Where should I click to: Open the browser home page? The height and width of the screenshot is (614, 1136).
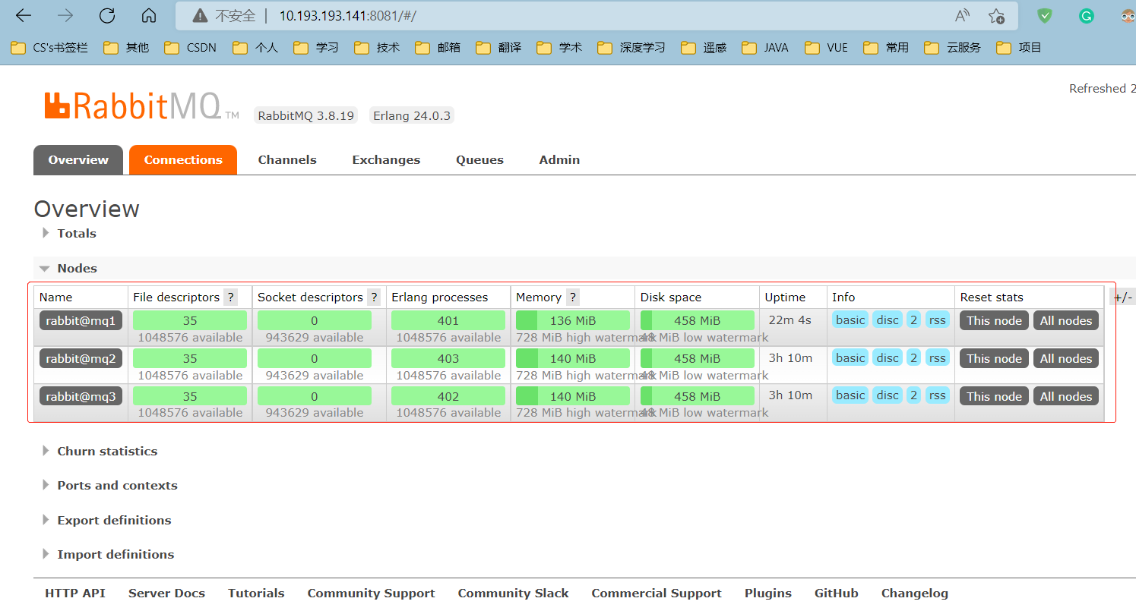pyautogui.click(x=149, y=16)
